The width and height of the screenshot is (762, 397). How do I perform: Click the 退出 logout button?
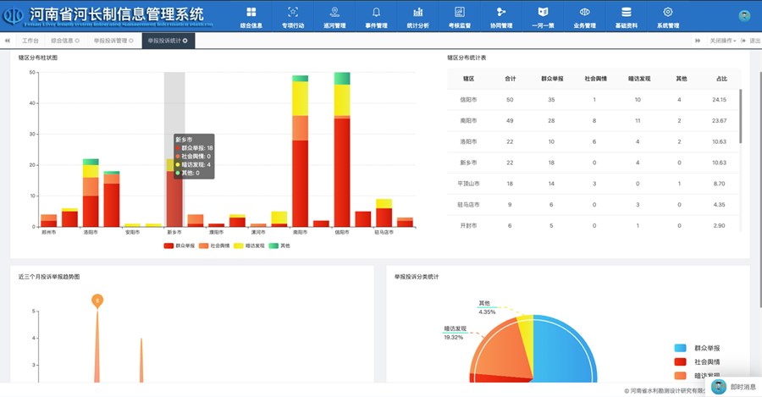751,41
